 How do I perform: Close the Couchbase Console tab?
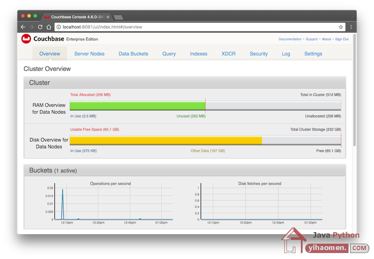(108, 17)
